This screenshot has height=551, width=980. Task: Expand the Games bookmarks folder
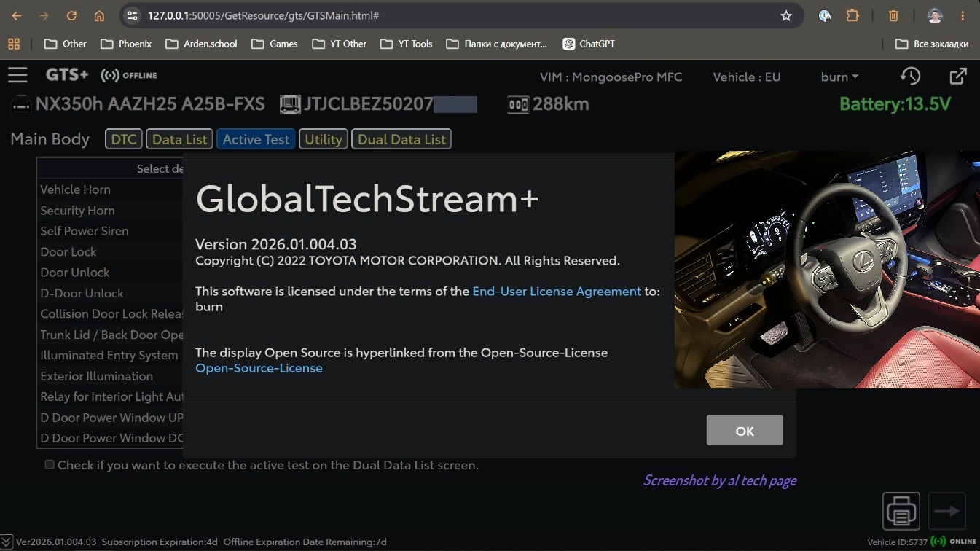point(275,44)
